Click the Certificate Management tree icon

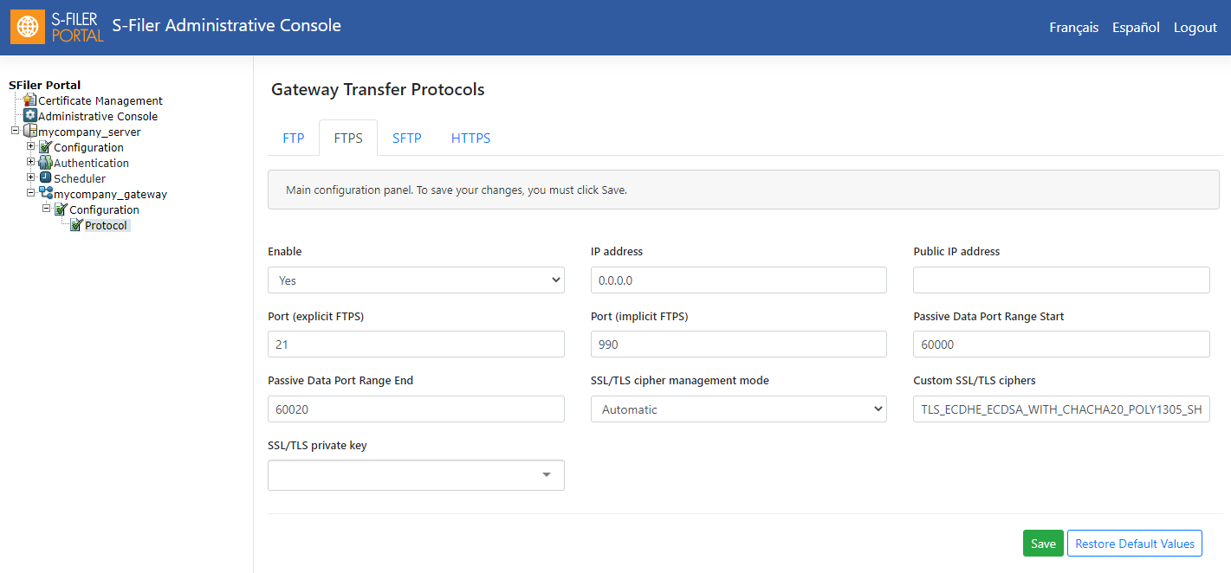(x=30, y=100)
